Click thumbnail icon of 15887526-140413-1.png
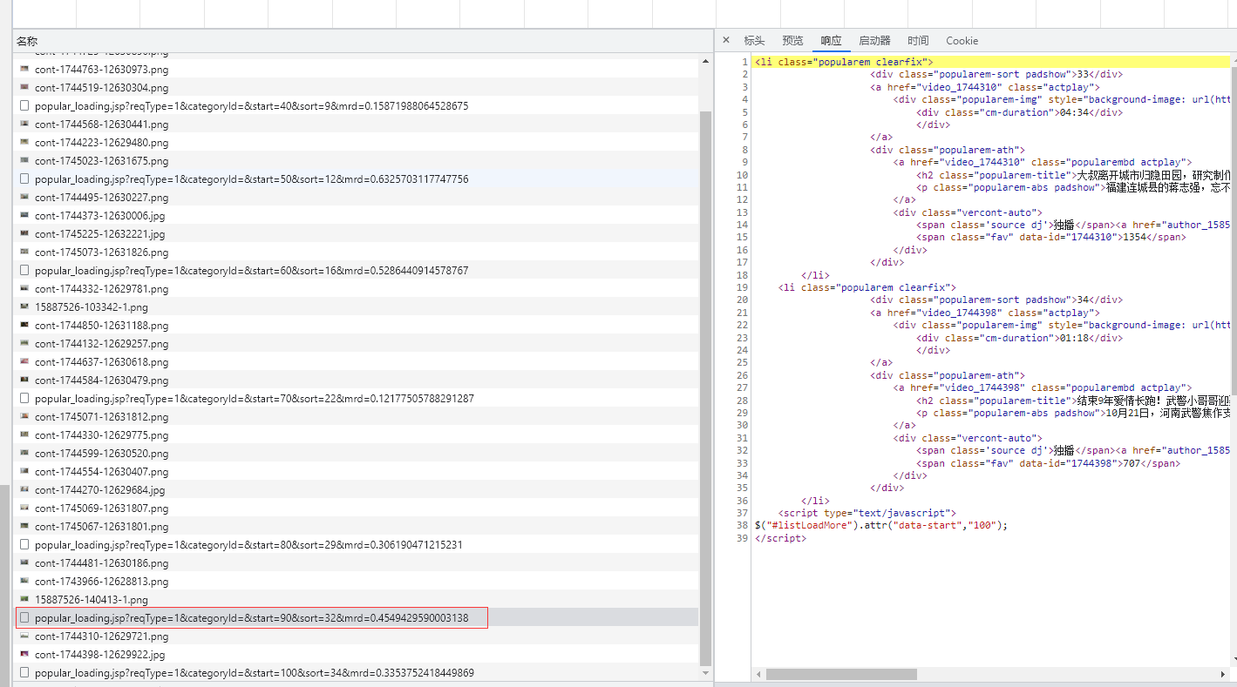 pos(24,600)
